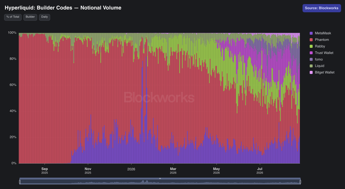Click the Sep 2025 axis label
Image resolution: width=345 pixels, height=189 pixels.
[x=45, y=171]
